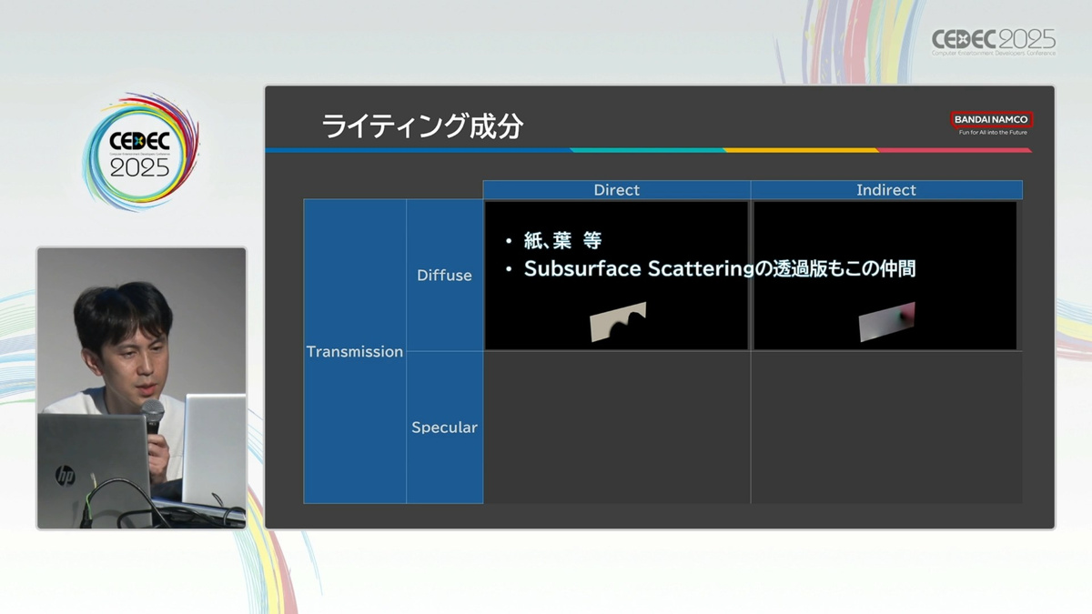Select the tinted render in the Indirect Diffuse cell
The height and width of the screenshot is (614, 1092).
tap(886, 321)
